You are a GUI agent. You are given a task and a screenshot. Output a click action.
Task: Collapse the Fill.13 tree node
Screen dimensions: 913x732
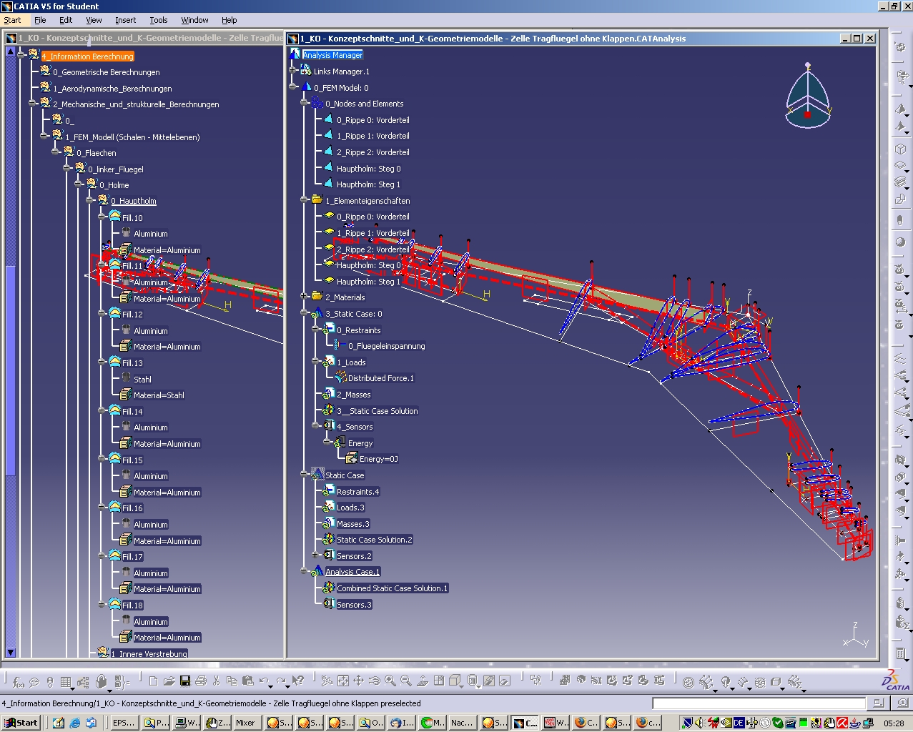tap(102, 362)
